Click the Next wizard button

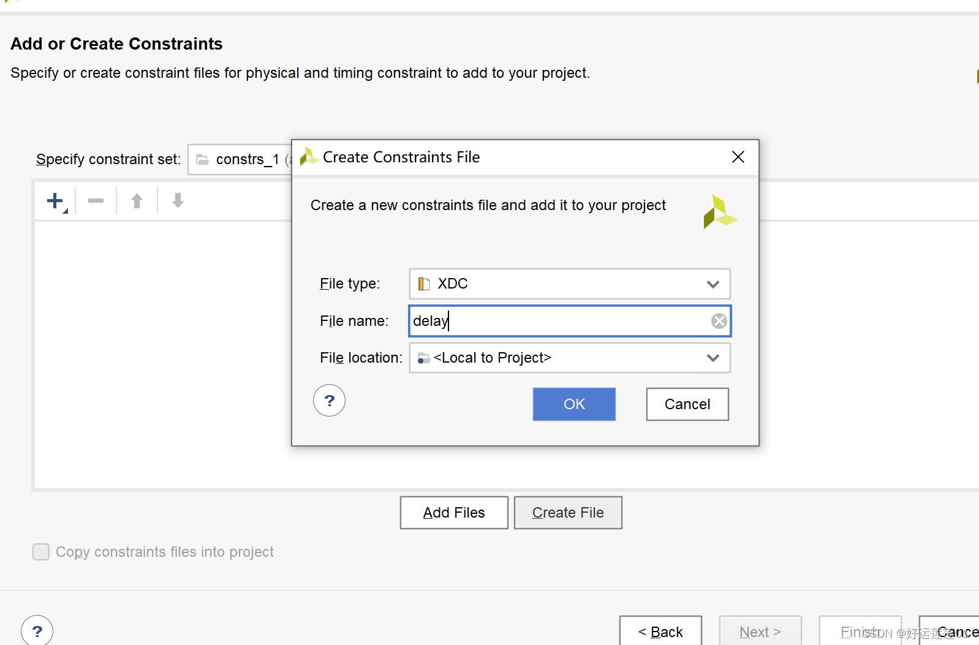(760, 632)
